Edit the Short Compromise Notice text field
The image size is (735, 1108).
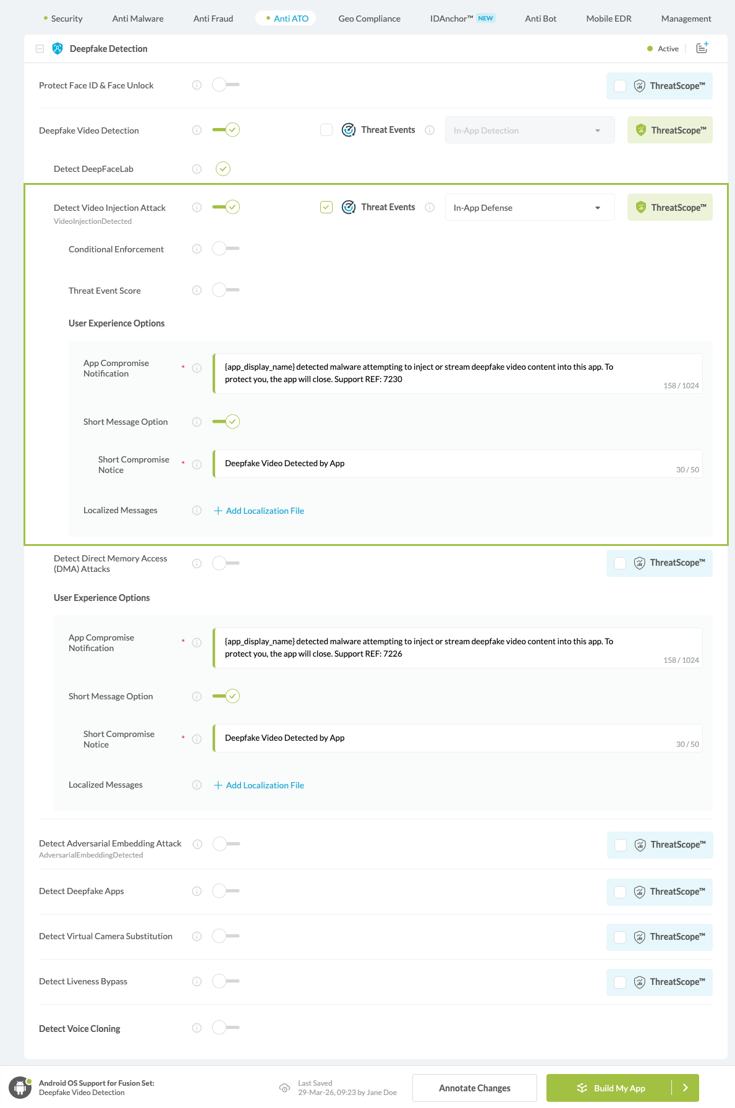[445, 464]
